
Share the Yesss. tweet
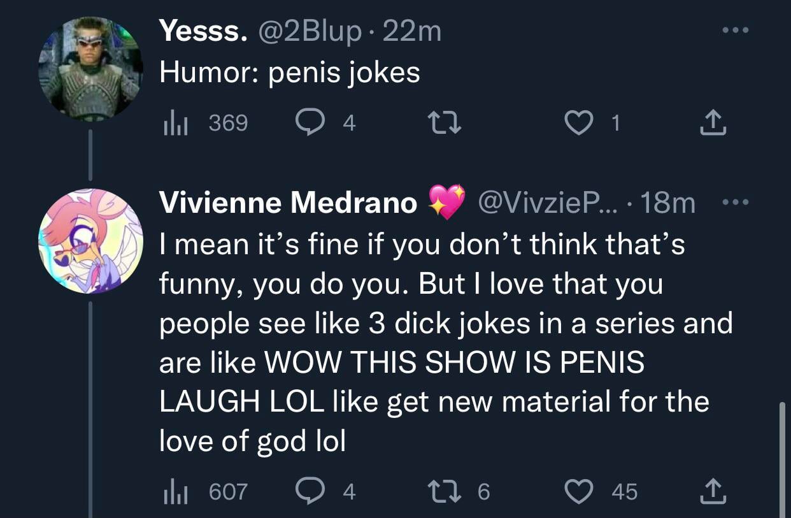click(713, 123)
